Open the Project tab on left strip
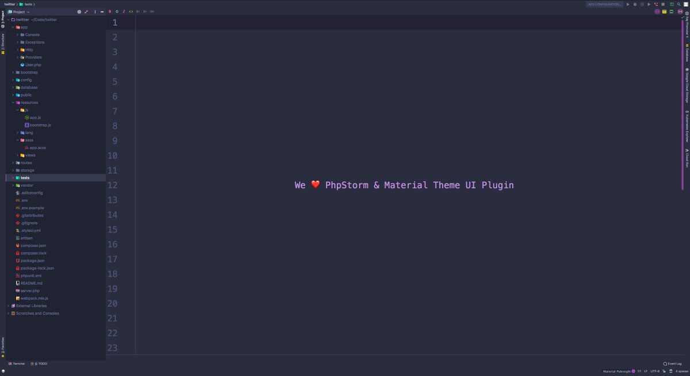Image resolution: width=690 pixels, height=376 pixels. [x=2, y=20]
